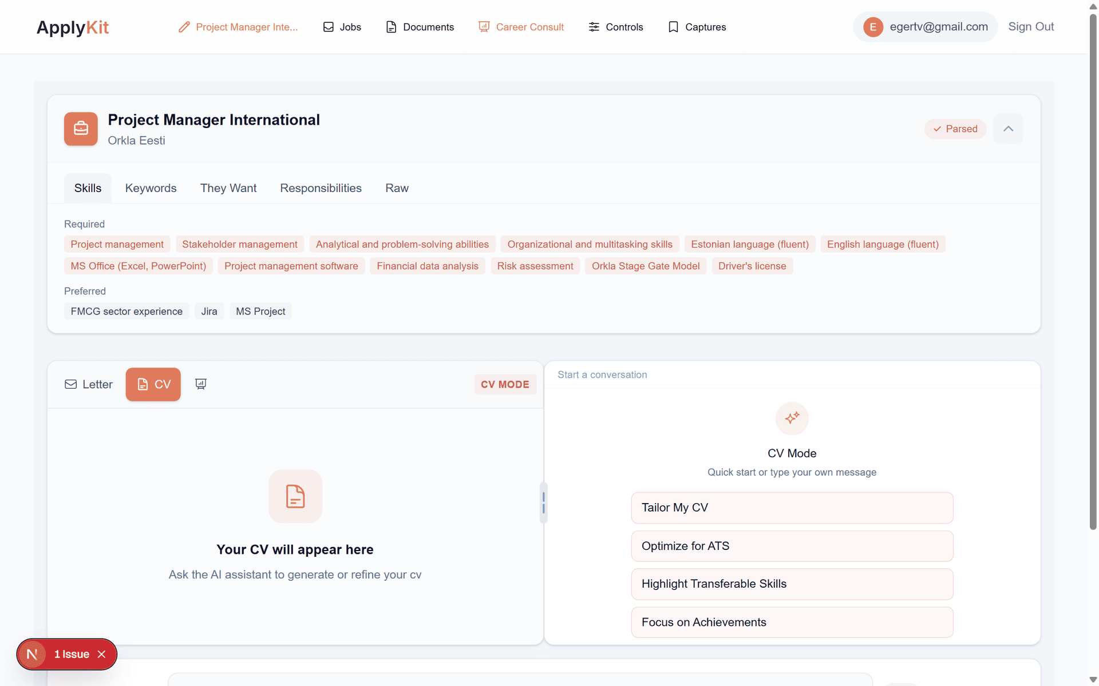Click Analytical and problem-solving abilities tag

(x=402, y=244)
